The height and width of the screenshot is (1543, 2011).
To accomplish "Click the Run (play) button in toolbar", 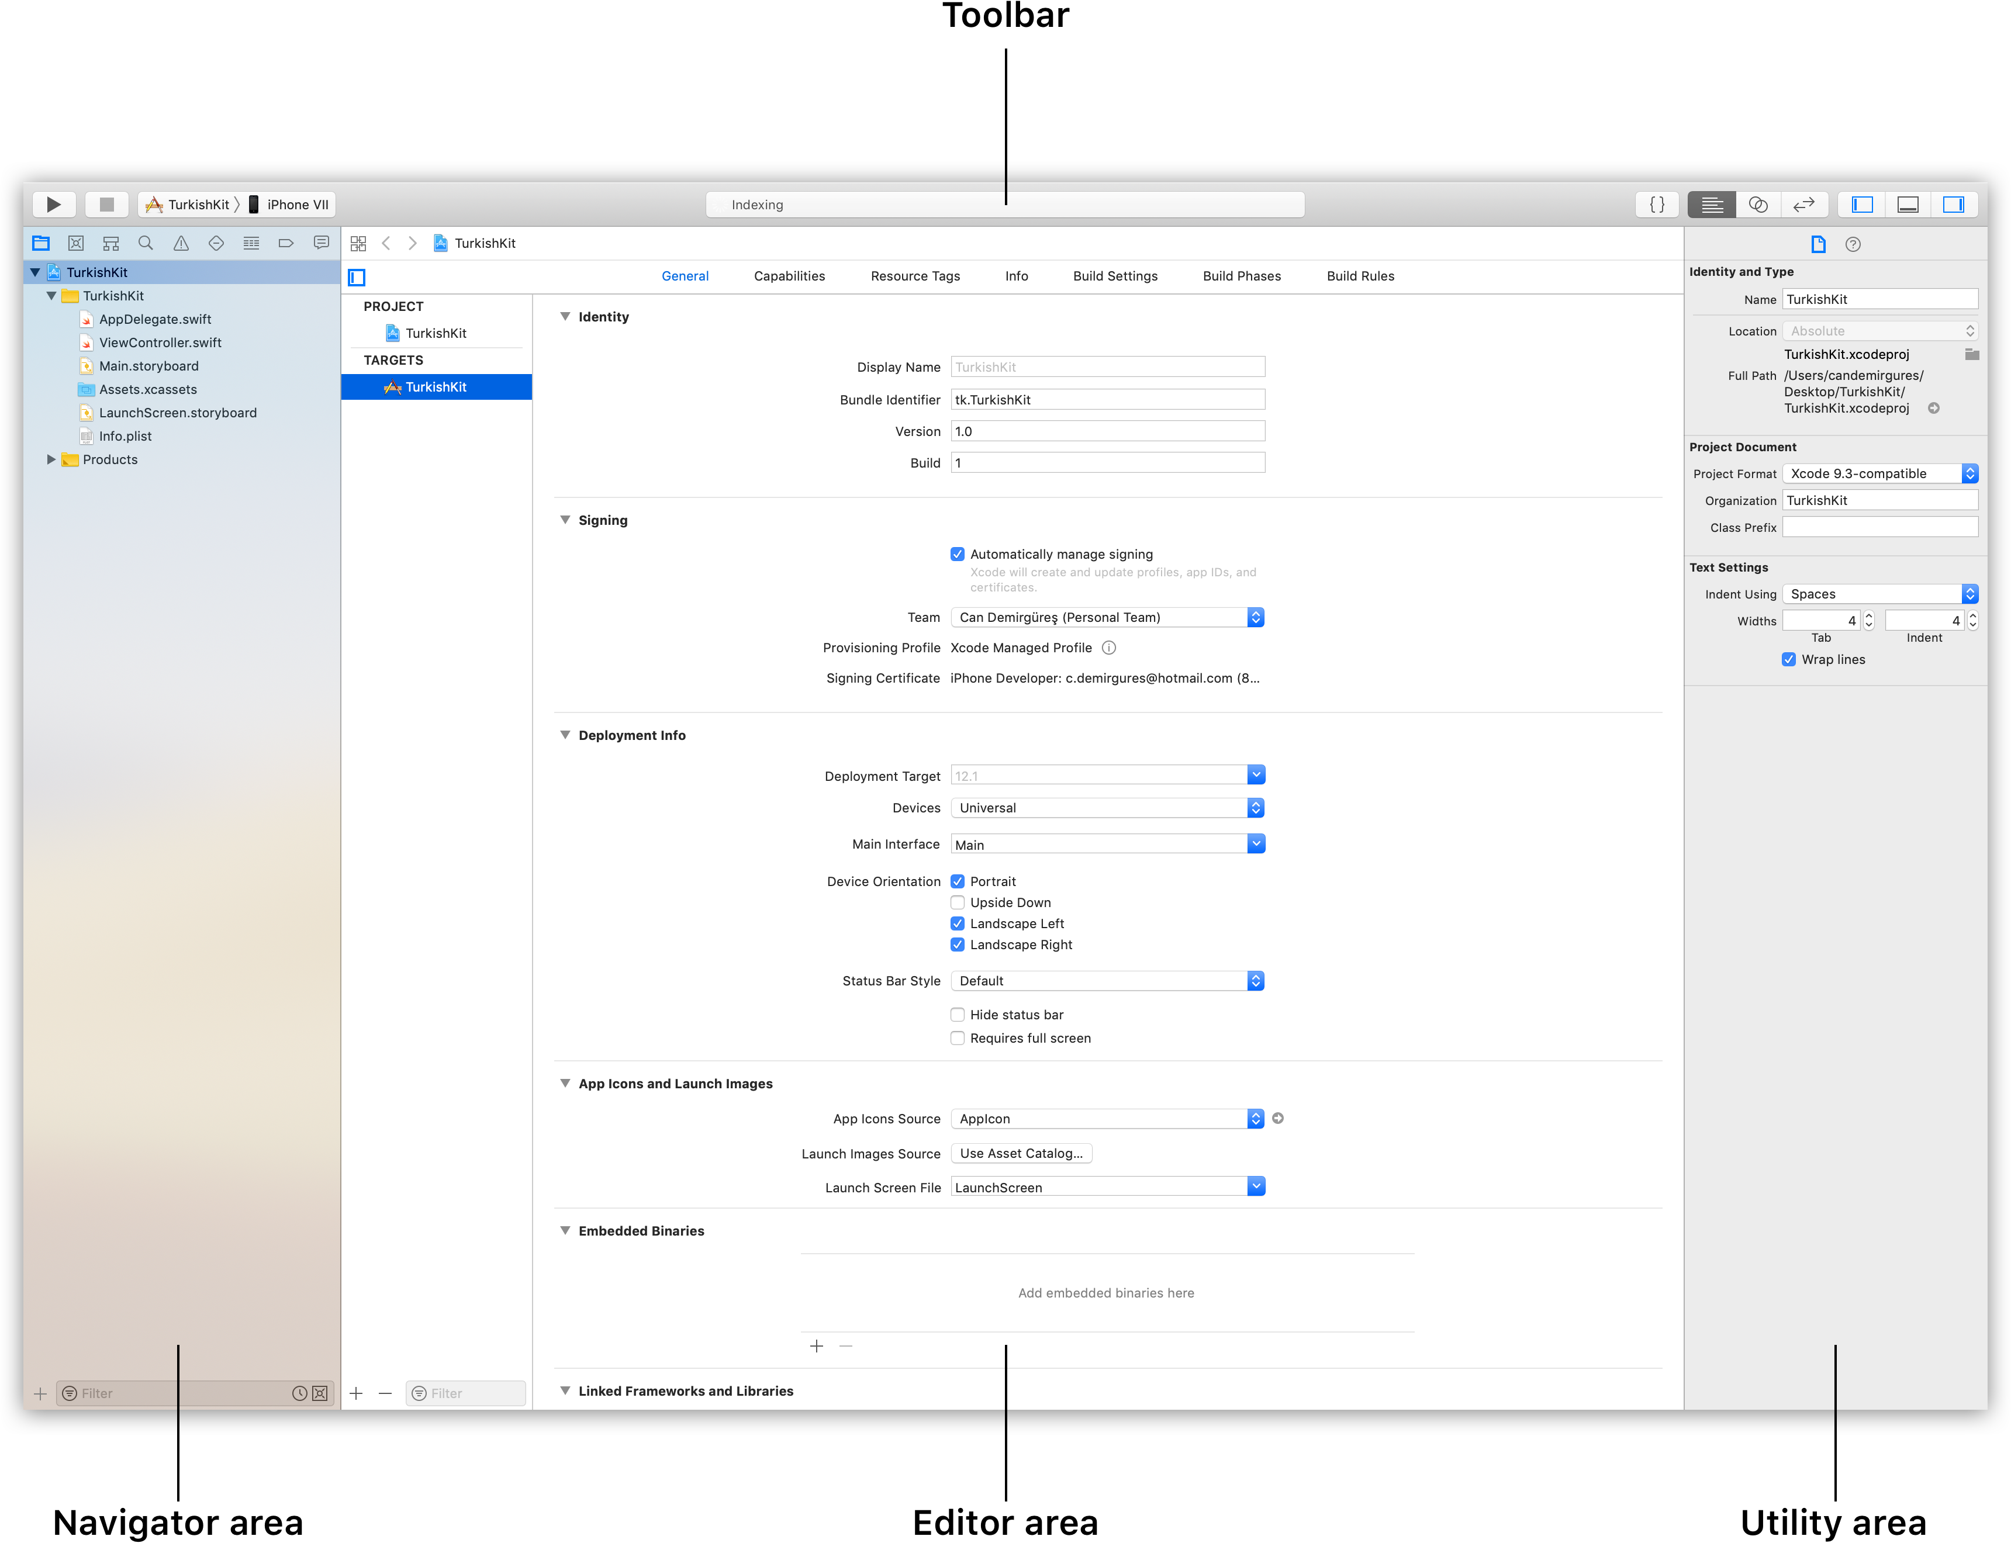I will click(x=54, y=204).
